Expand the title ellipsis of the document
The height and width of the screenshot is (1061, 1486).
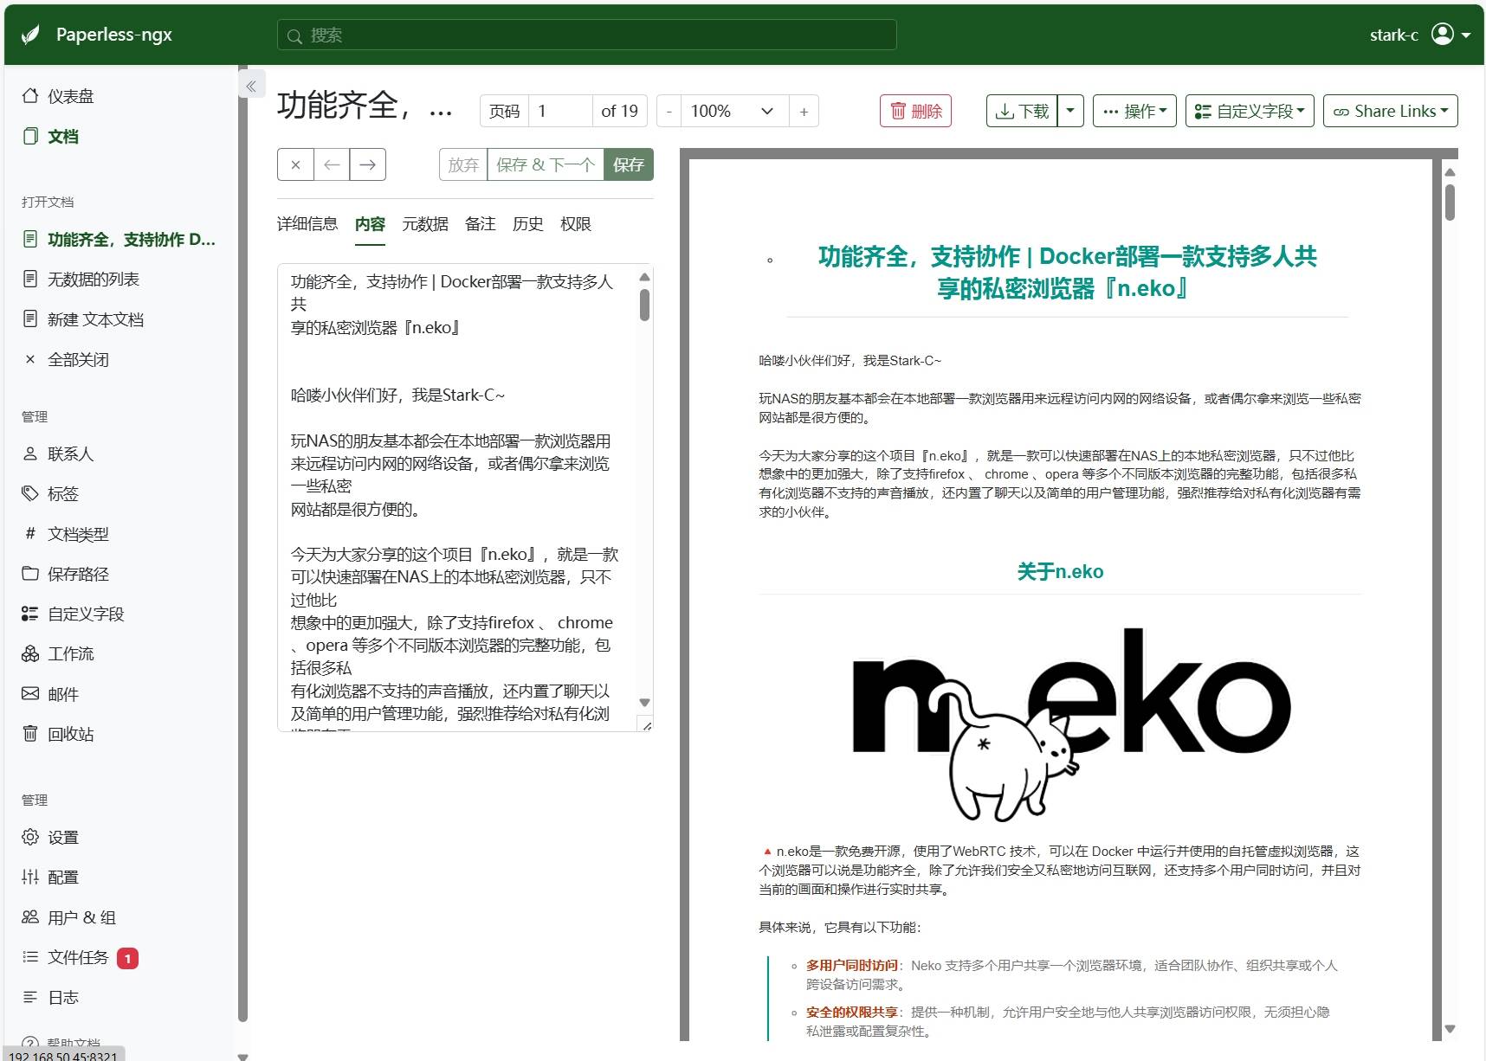[441, 112]
